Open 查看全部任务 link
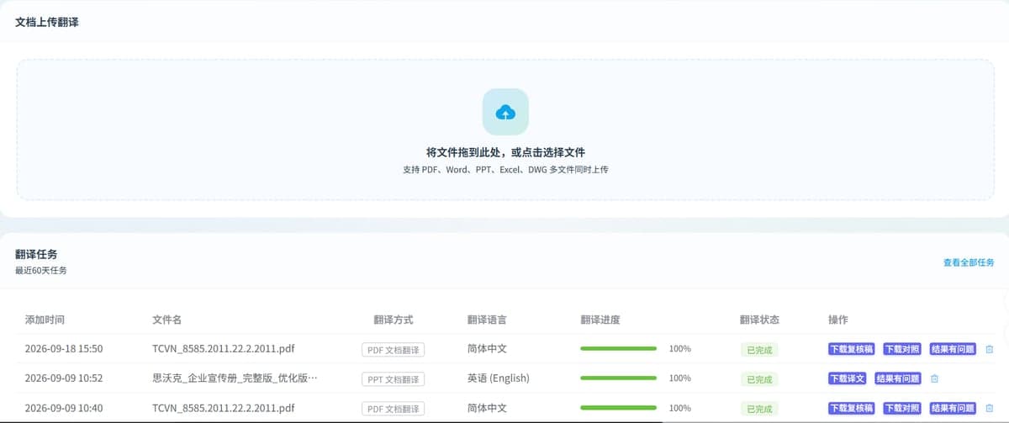1009x423 pixels. point(969,262)
